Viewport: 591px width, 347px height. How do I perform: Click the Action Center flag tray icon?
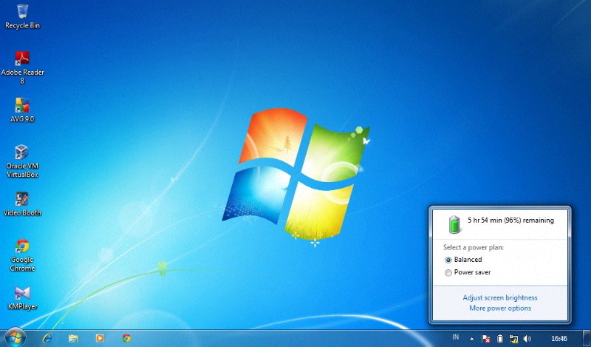(x=486, y=339)
